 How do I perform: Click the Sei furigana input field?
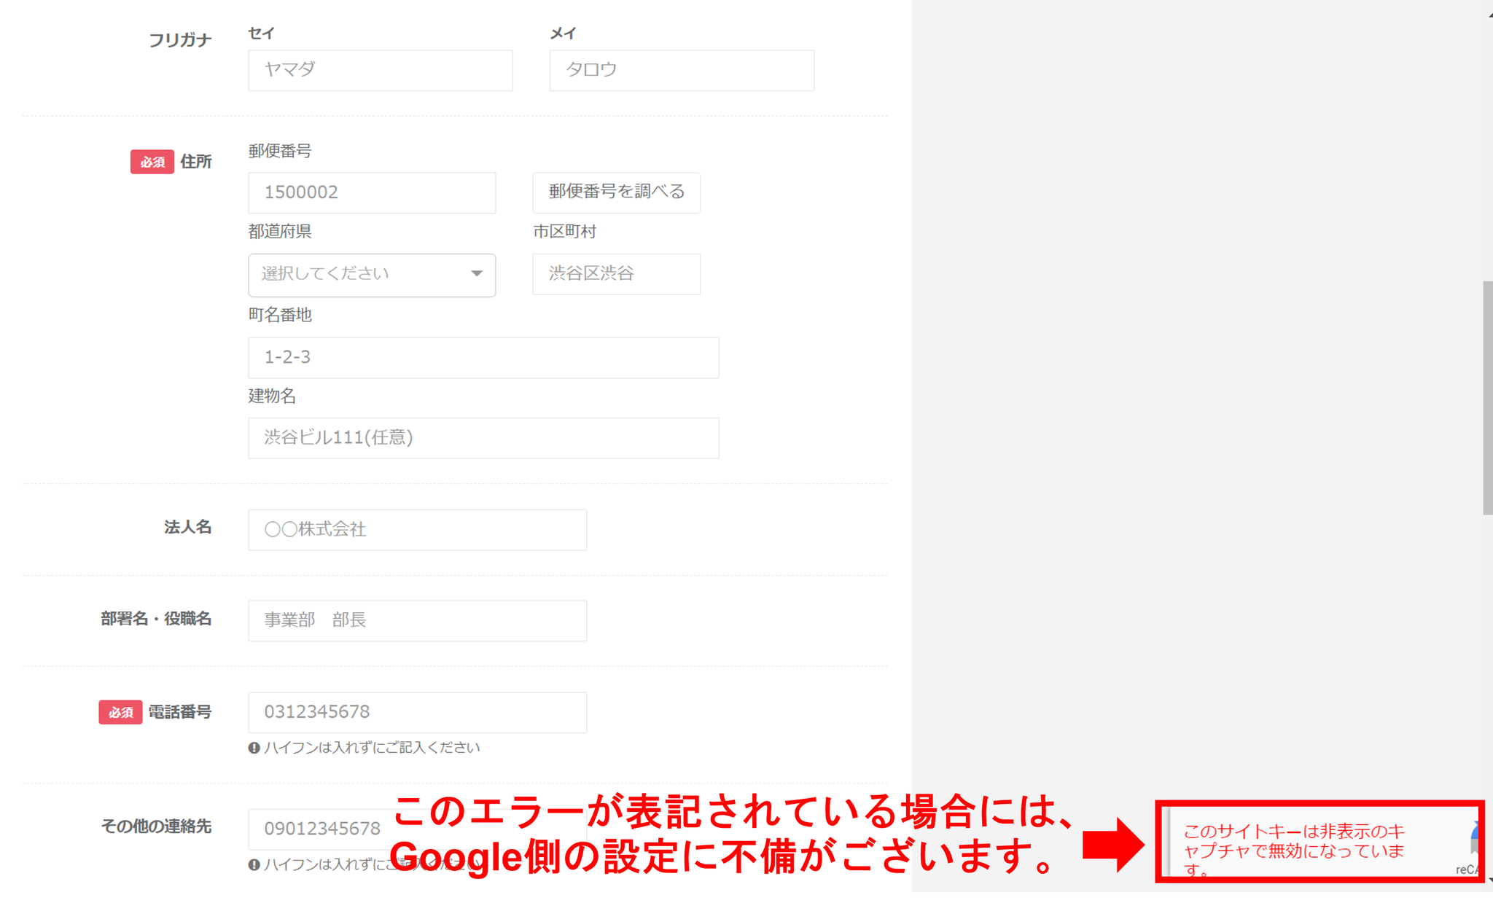[380, 70]
